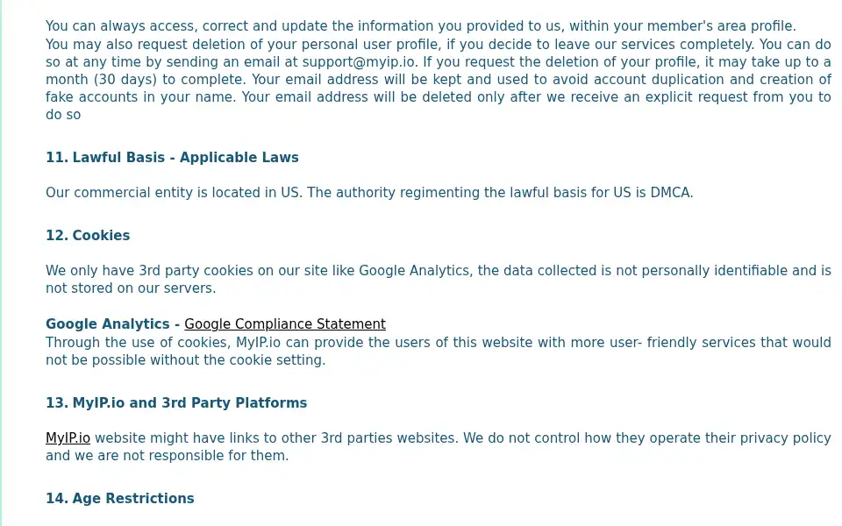This screenshot has width=842, height=526.
Task: Click the 13. MyIP.io and 3rd Party Platforms heading
Action: 176,403
